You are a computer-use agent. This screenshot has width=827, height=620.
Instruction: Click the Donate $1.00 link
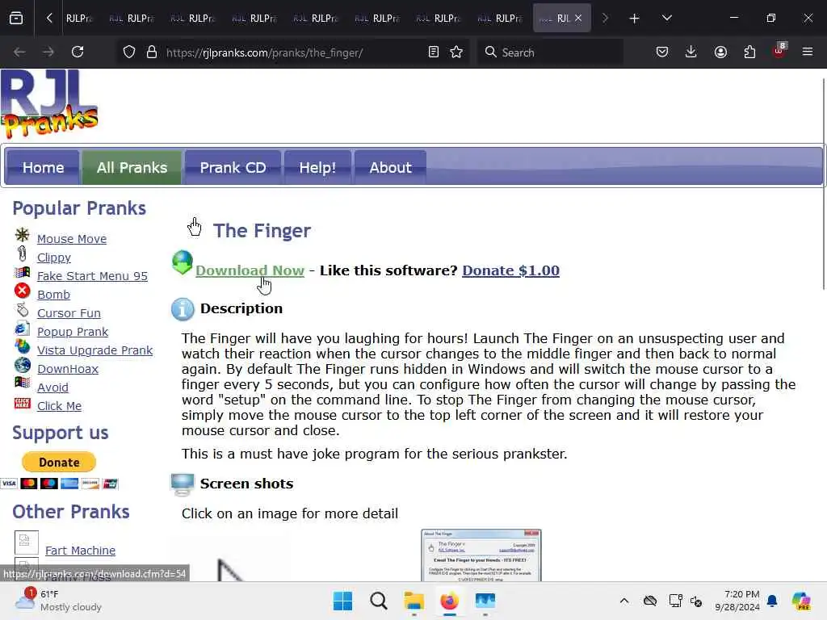pos(510,270)
